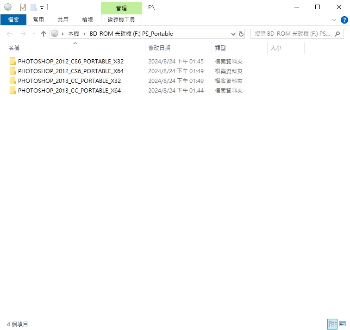This screenshot has height=330, width=350.
Task: Click the disc icon in the address bar
Action: point(55,34)
